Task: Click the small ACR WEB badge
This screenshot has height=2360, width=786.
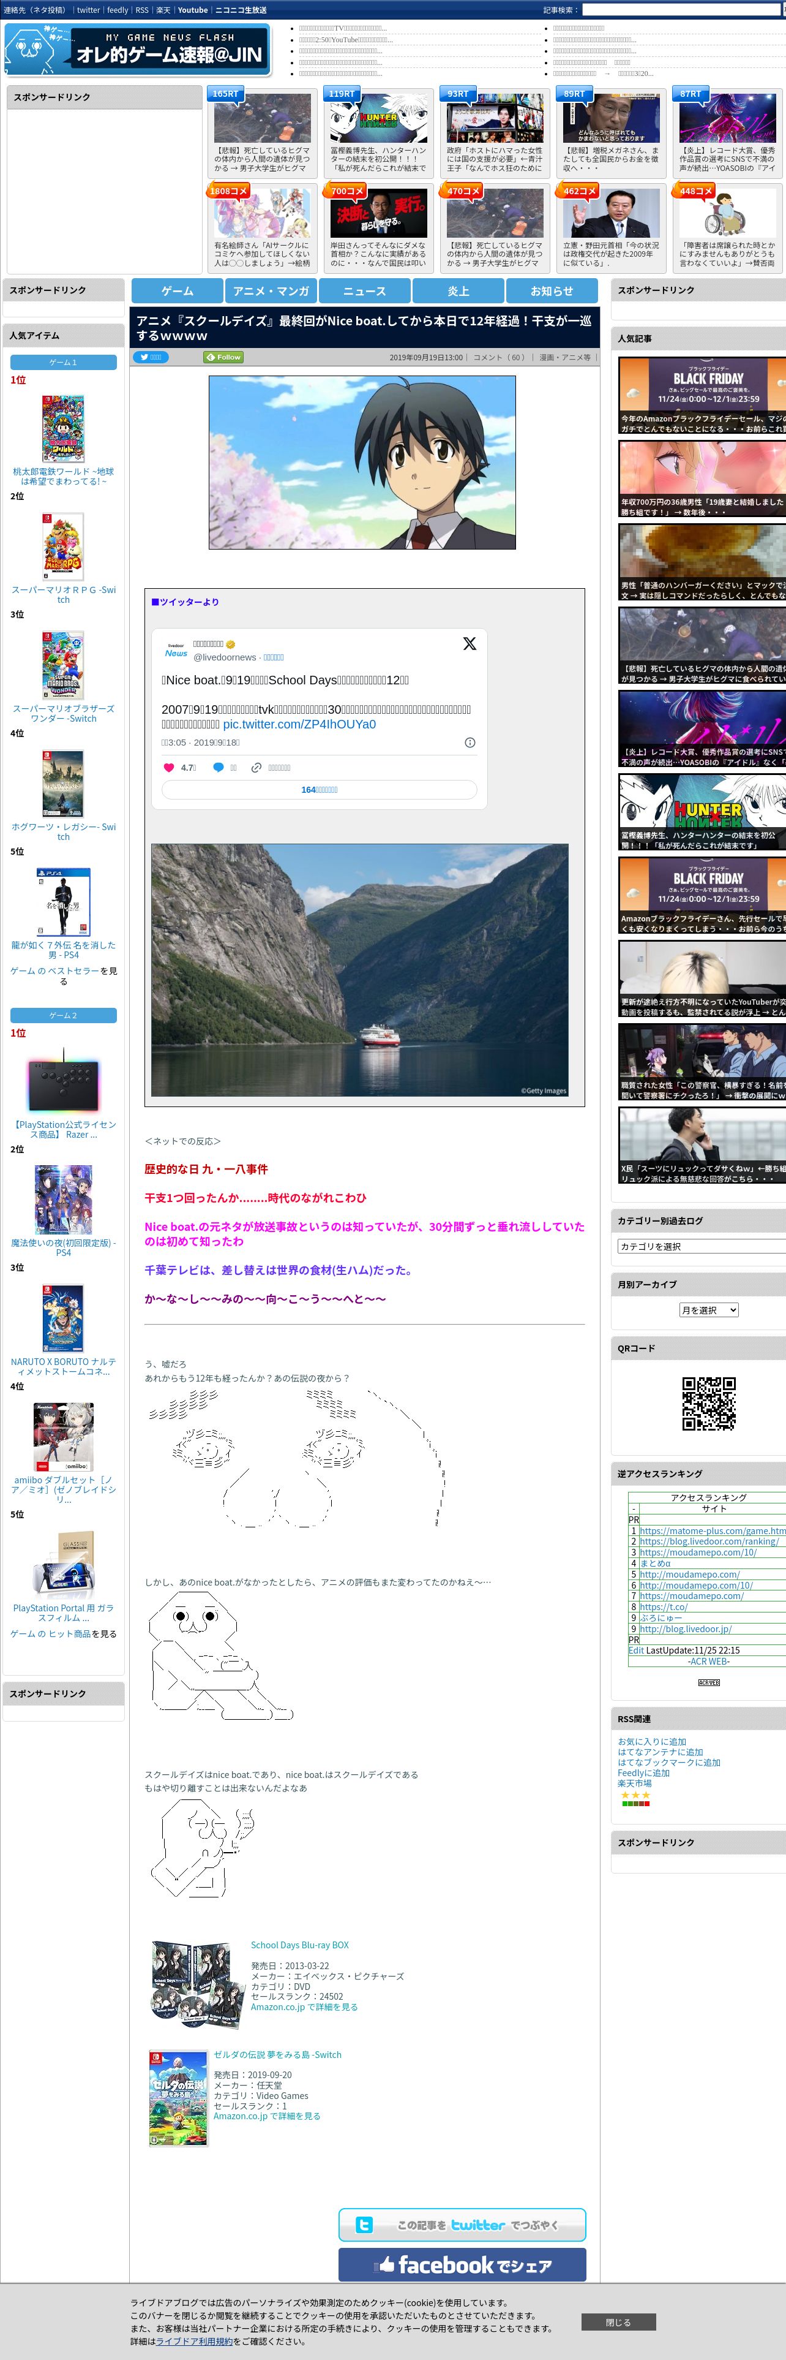Action: pos(709,1682)
